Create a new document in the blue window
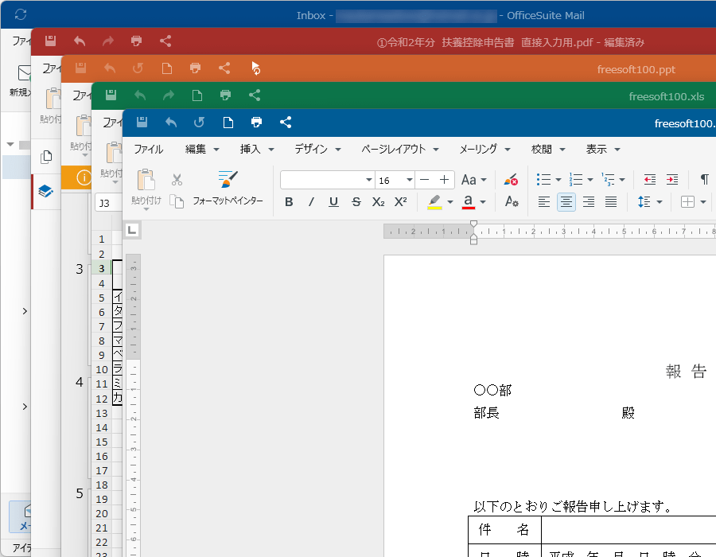This screenshot has width=716, height=557. coord(228,122)
